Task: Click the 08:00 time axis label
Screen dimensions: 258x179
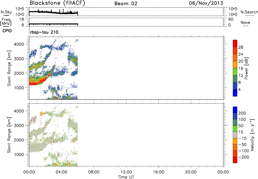Action: point(94,172)
